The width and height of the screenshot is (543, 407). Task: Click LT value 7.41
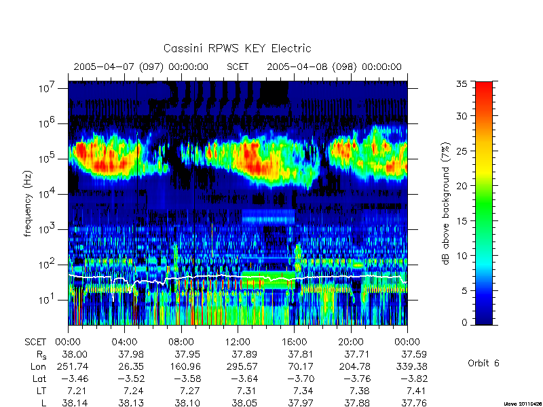point(416,391)
